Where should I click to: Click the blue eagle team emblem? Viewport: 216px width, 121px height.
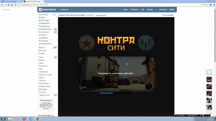[146, 43]
